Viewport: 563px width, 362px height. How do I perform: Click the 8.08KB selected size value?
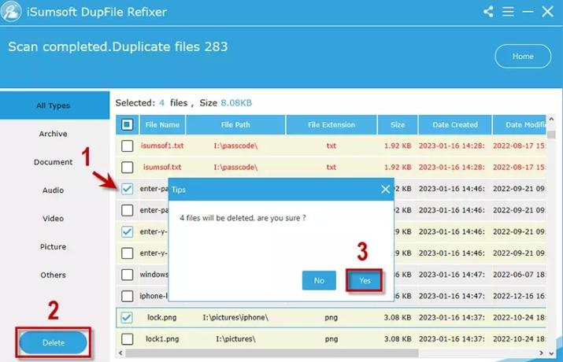236,103
